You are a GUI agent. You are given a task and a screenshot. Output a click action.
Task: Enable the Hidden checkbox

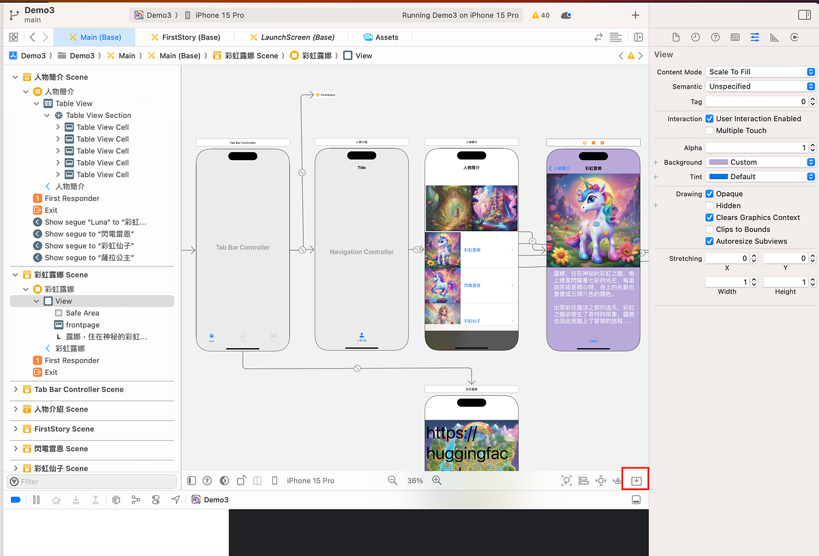[x=710, y=205]
